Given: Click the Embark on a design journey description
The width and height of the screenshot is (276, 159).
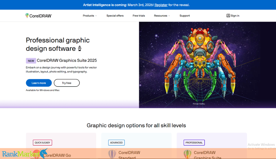Looking at the screenshot, I should click(61, 69).
